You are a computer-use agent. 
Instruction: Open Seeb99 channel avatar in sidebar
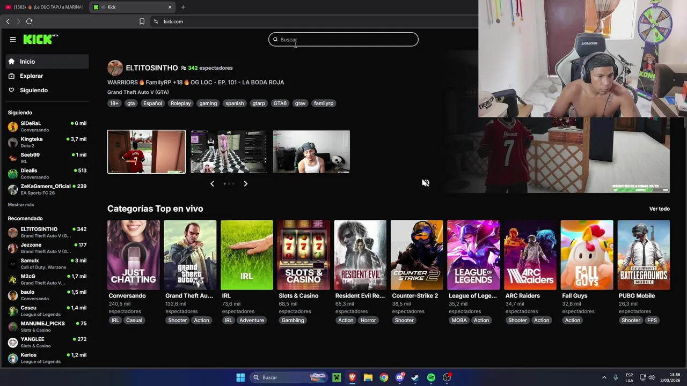coord(13,158)
